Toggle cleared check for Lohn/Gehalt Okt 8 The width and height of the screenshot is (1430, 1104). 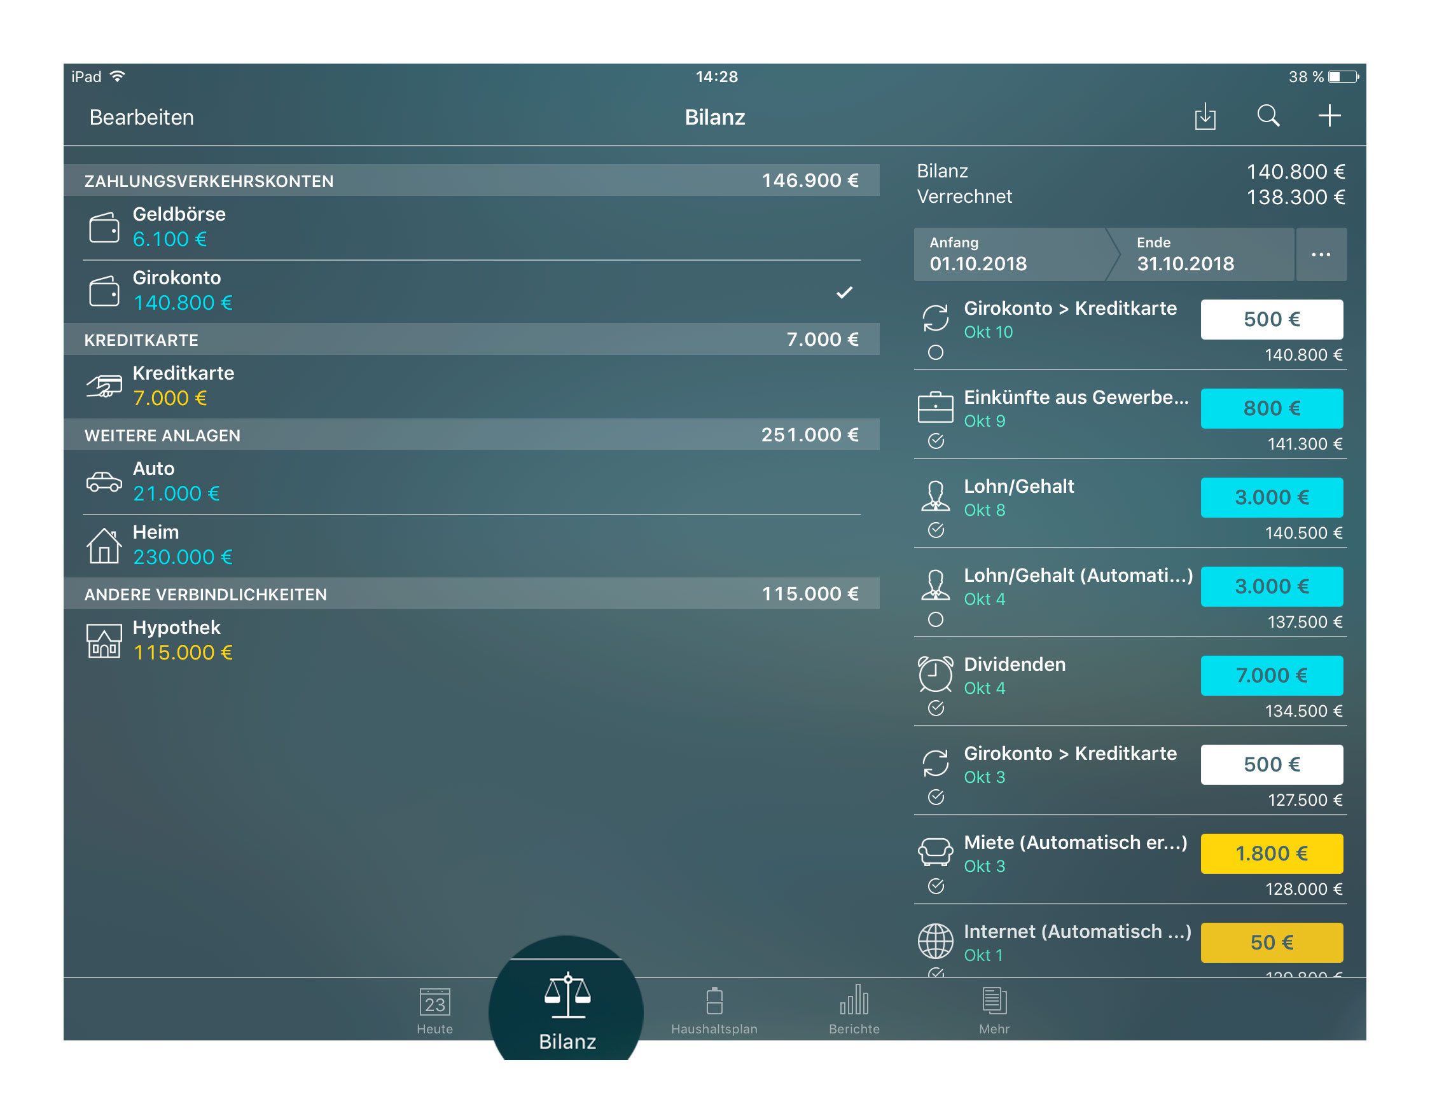pyautogui.click(x=936, y=530)
